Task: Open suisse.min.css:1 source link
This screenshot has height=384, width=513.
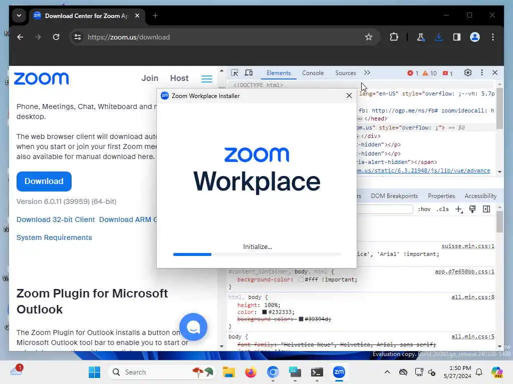Action: [468, 246]
